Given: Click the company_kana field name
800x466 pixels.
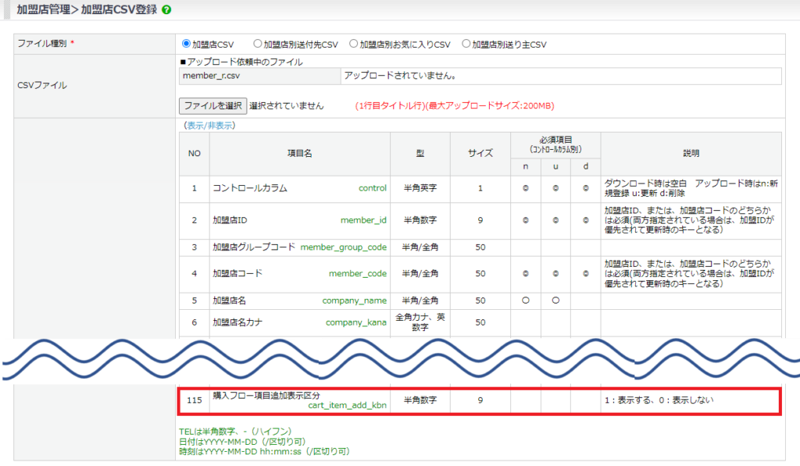Looking at the screenshot, I should (x=355, y=322).
